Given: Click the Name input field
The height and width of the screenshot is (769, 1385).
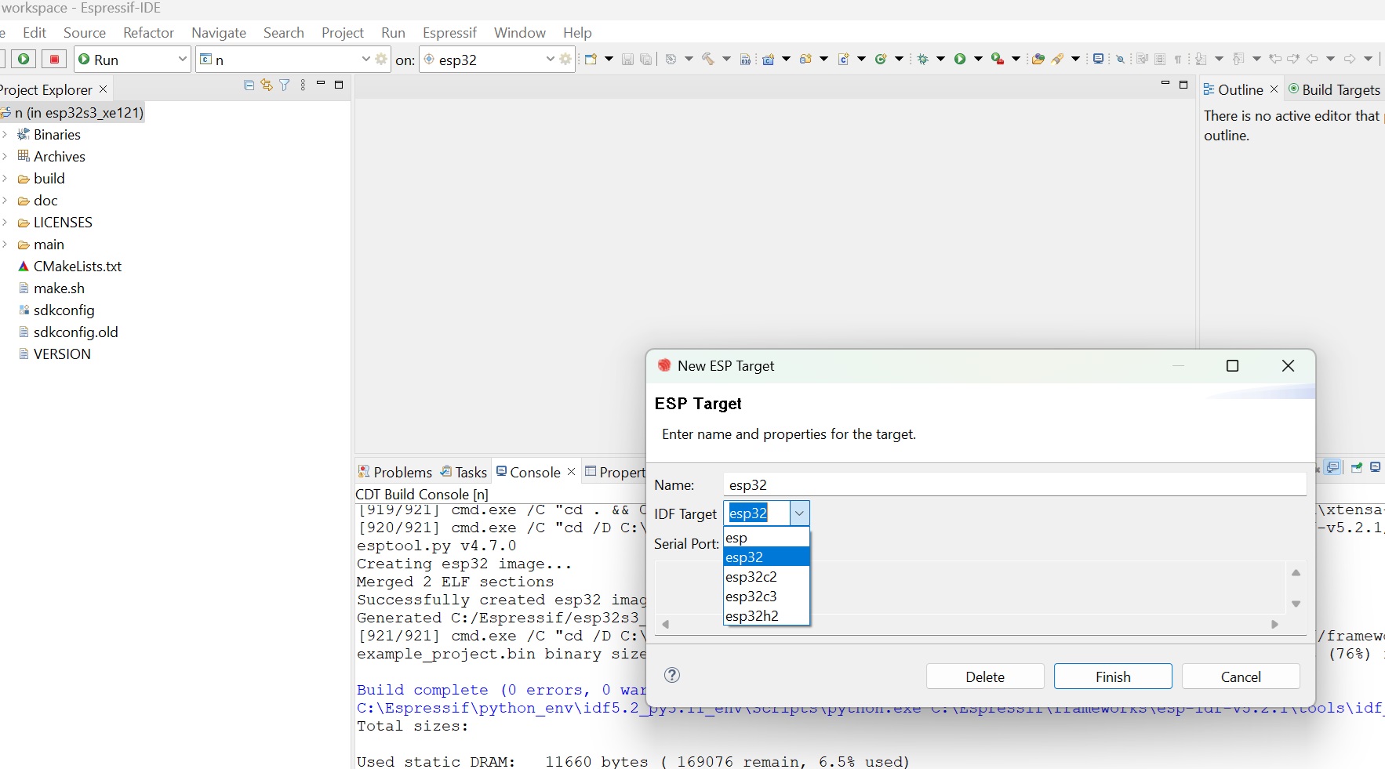Looking at the screenshot, I should click(1015, 484).
